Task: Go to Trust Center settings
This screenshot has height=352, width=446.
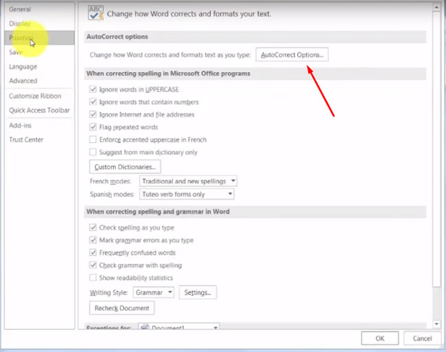Action: 26,140
